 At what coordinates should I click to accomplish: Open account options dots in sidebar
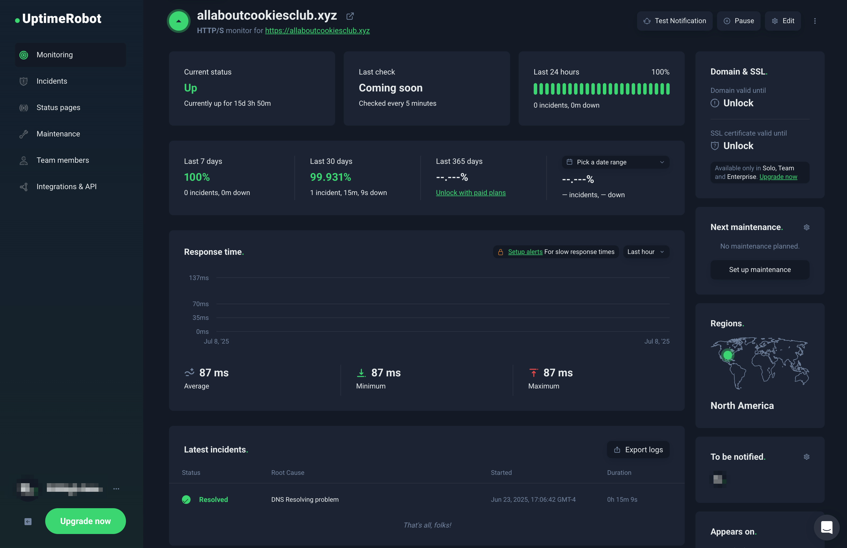pos(116,489)
